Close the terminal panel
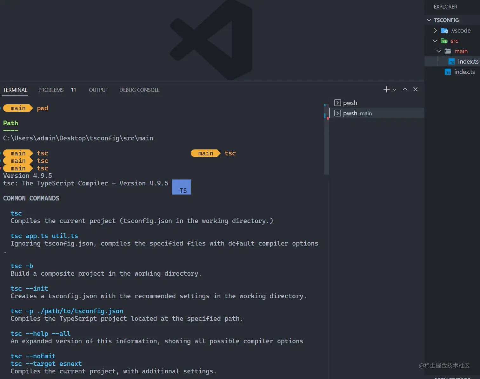The height and width of the screenshot is (379, 480). click(415, 89)
